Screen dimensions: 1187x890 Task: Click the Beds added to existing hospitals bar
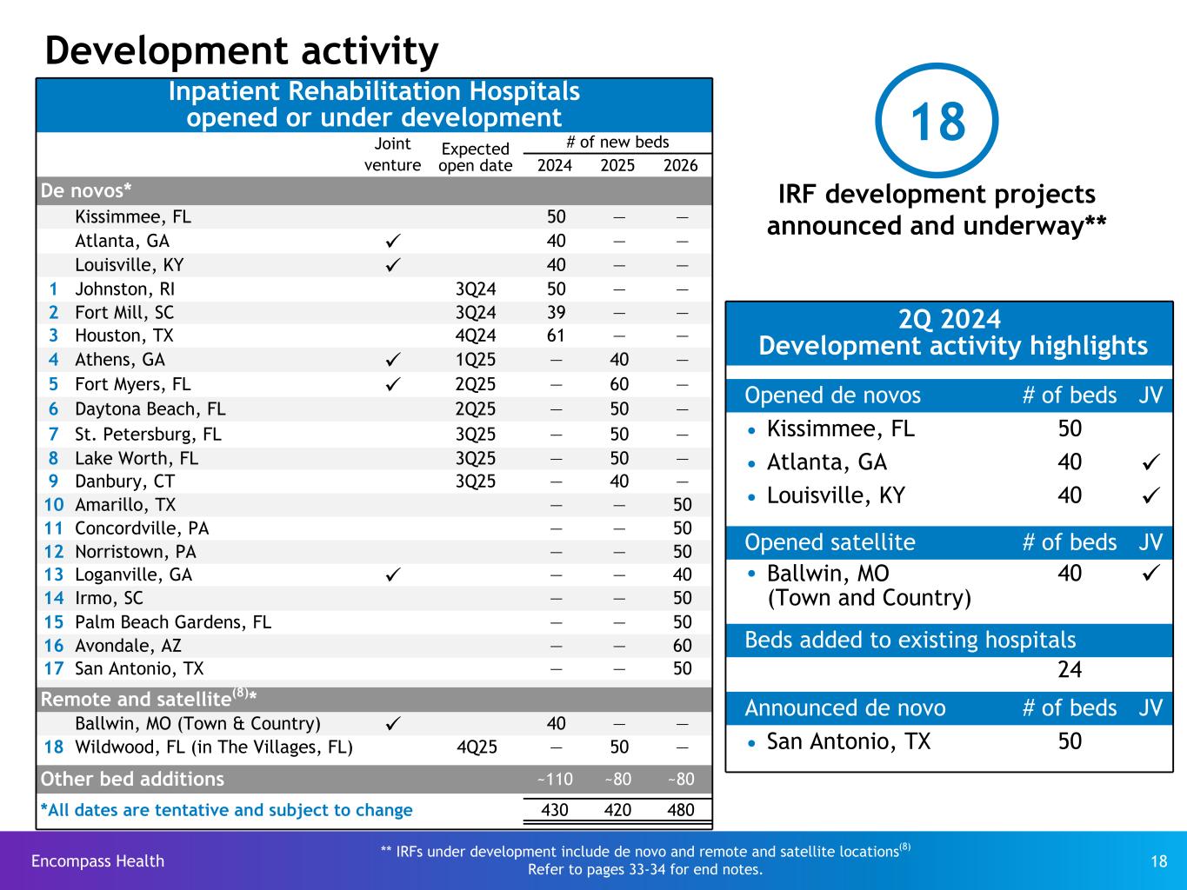click(x=910, y=640)
